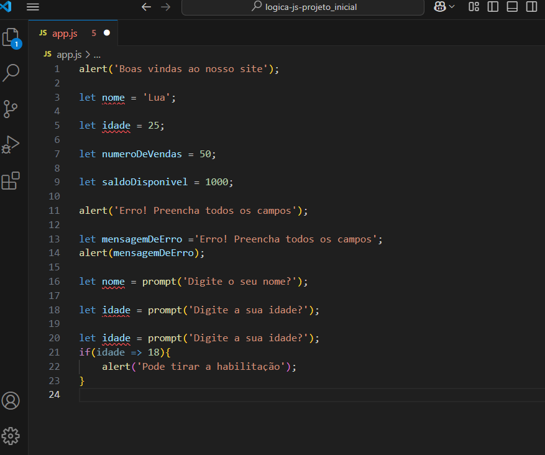Select line via line number 1

(x=57, y=69)
